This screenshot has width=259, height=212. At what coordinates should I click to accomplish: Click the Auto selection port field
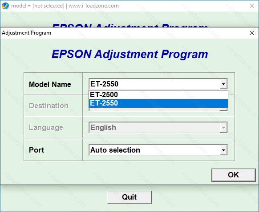158,150
